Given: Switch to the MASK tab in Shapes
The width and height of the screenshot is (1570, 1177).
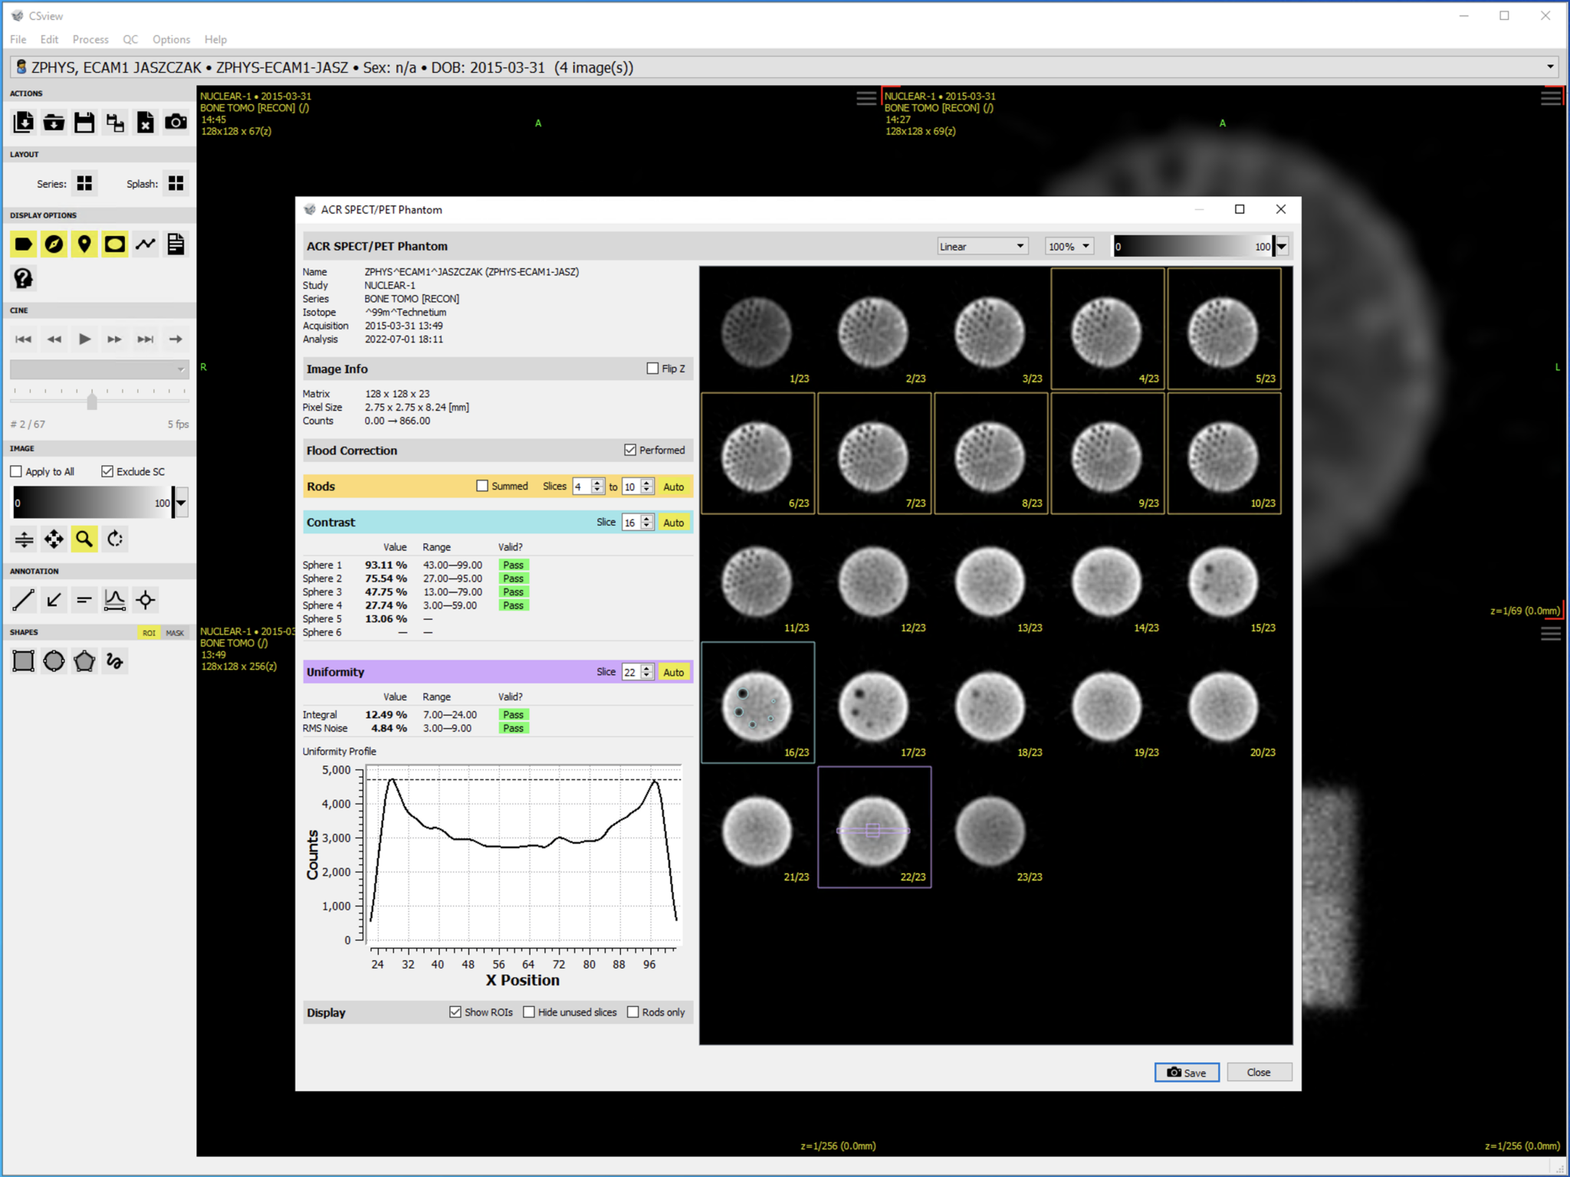Looking at the screenshot, I should click(175, 633).
